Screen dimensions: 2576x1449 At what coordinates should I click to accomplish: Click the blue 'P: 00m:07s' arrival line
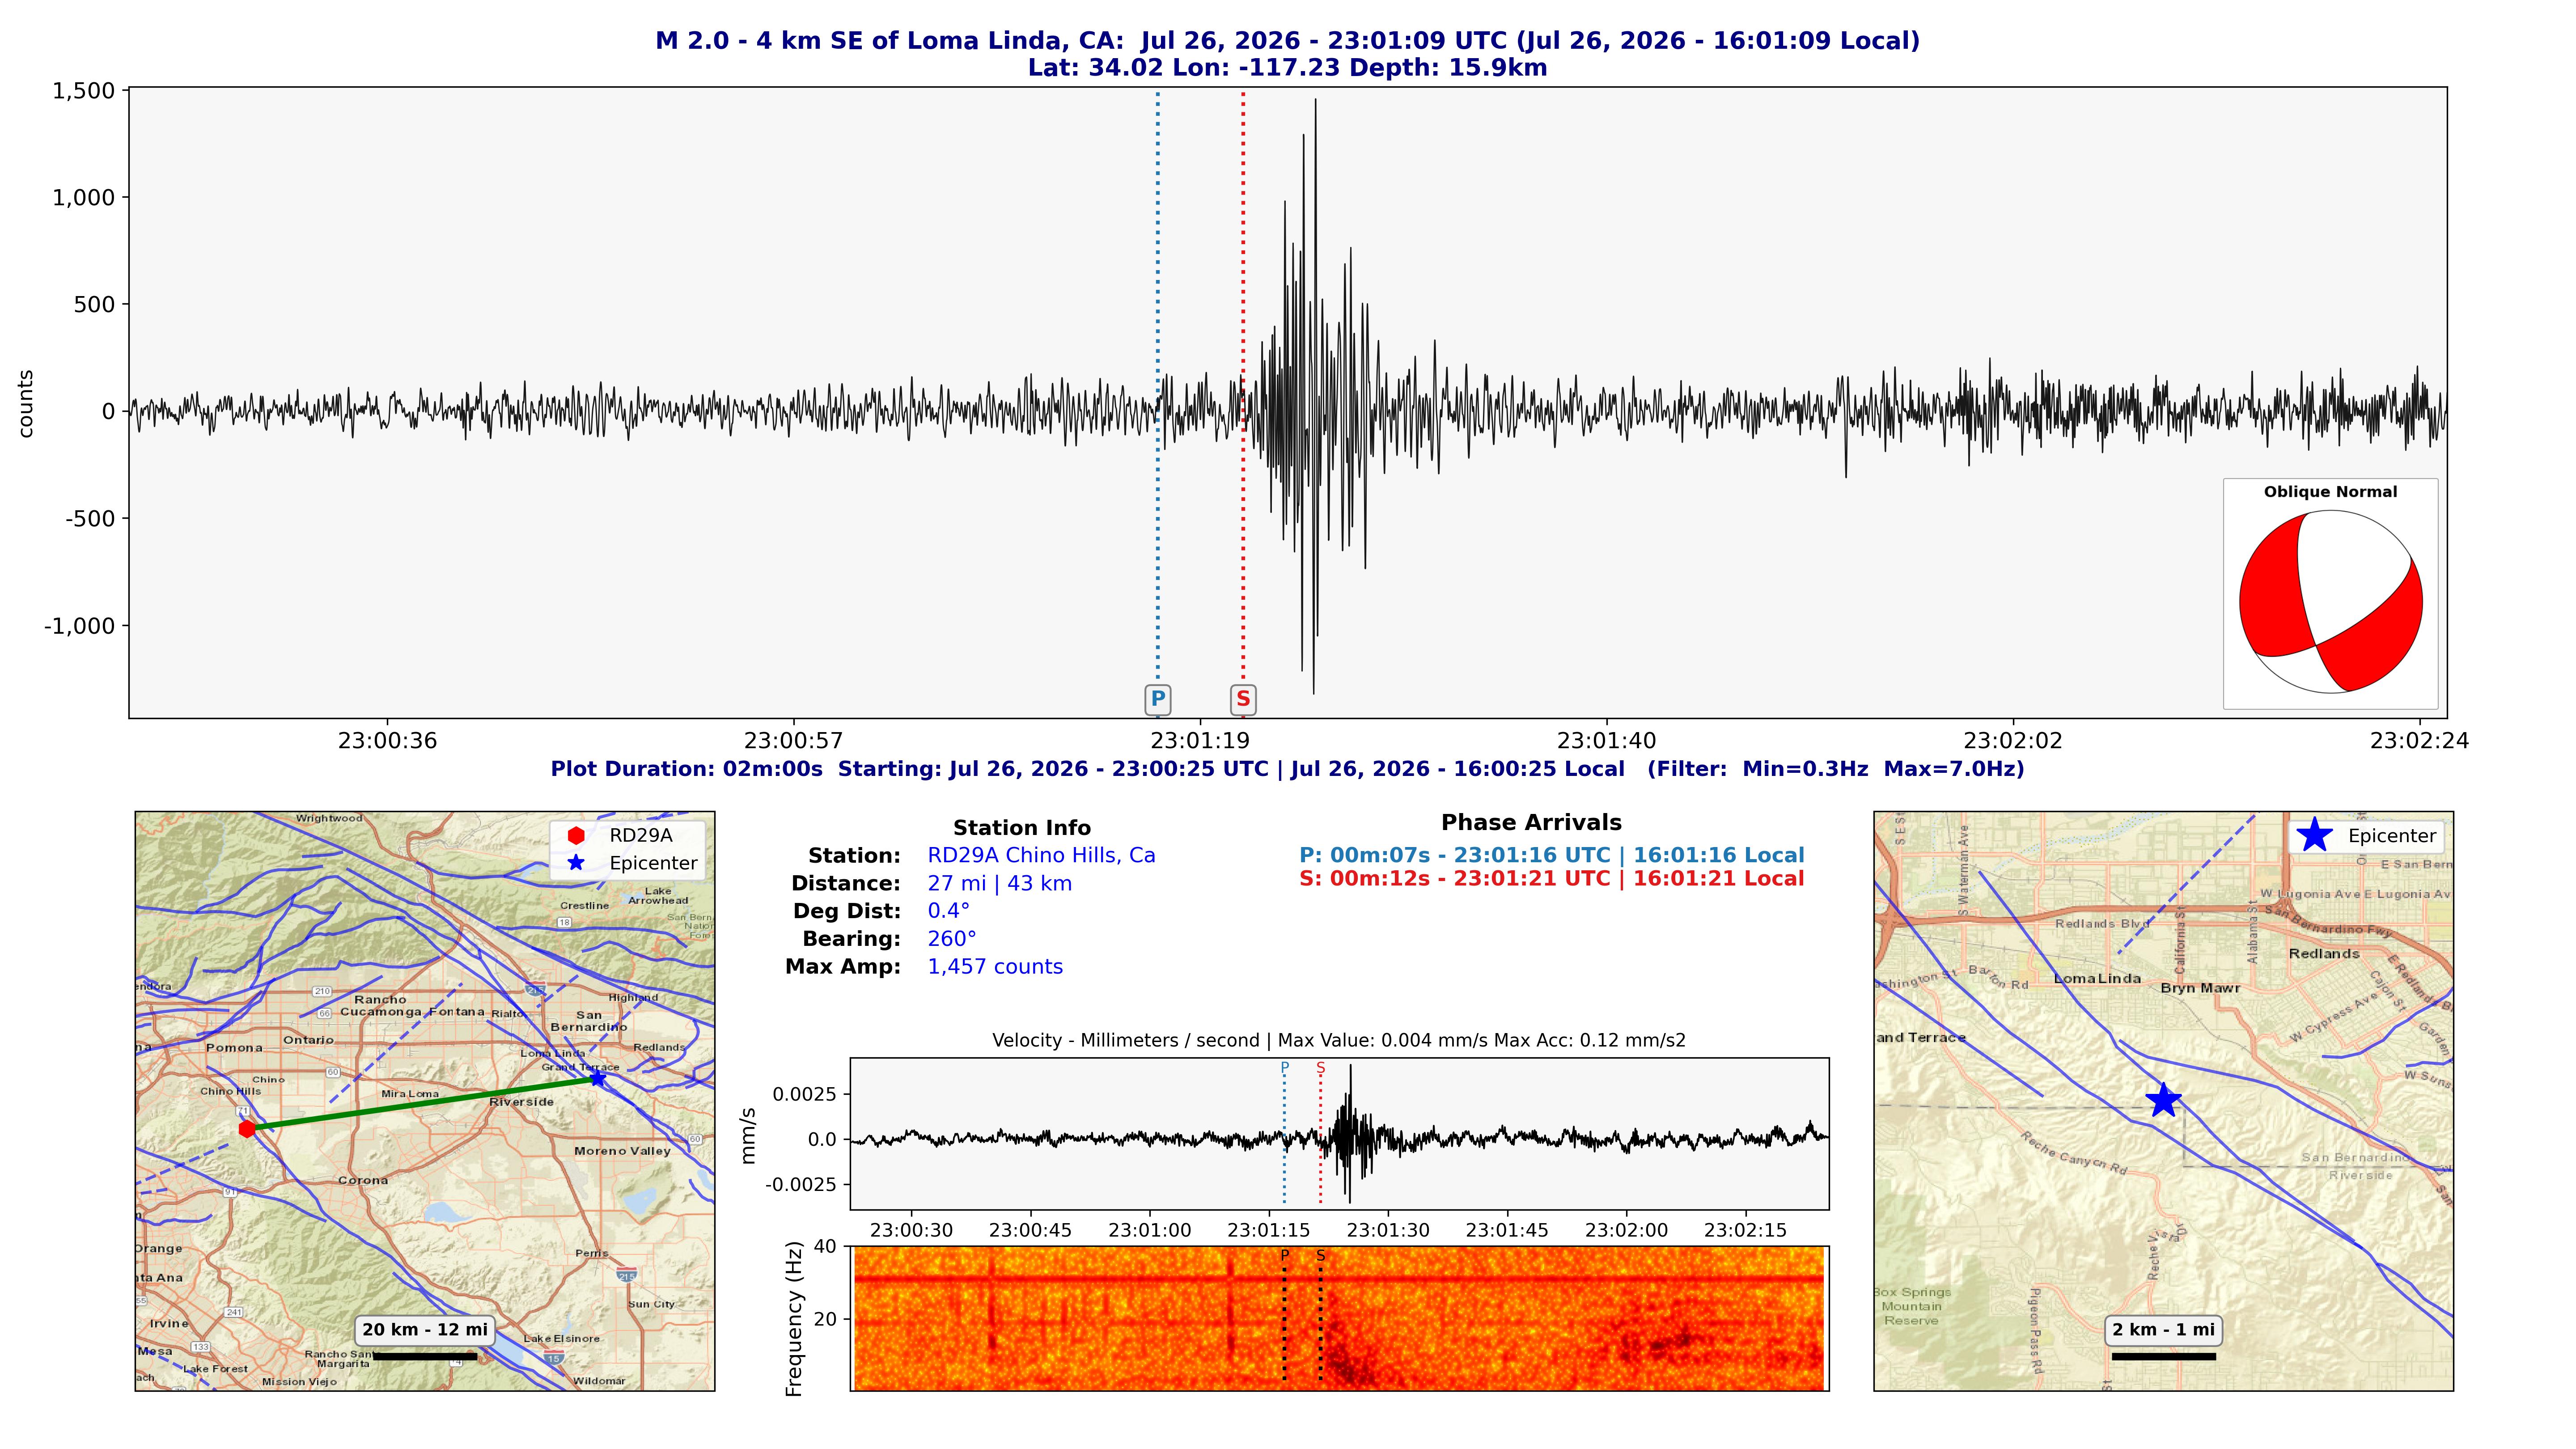click(1552, 856)
